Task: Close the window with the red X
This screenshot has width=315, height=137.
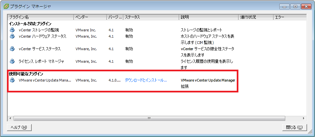Action: 306,6
